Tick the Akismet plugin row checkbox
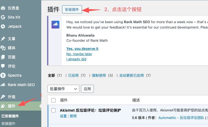 pyautogui.click(x=53, y=110)
